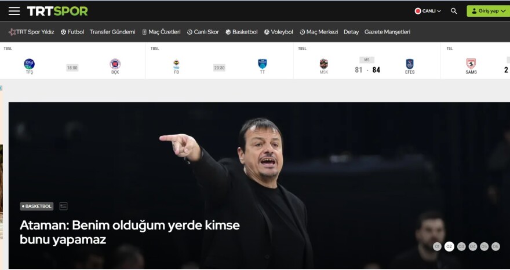Switch to slide 04 in carousel
510x270 pixels.
[x=472, y=247]
